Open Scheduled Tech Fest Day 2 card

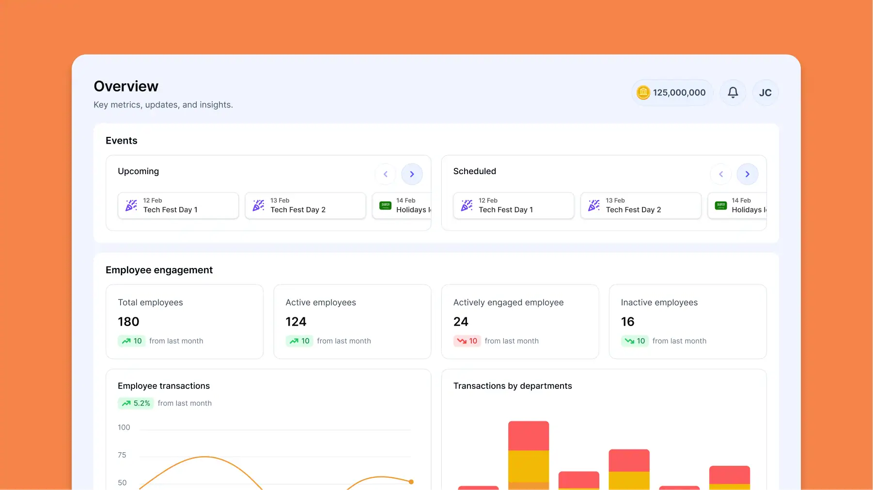click(641, 206)
